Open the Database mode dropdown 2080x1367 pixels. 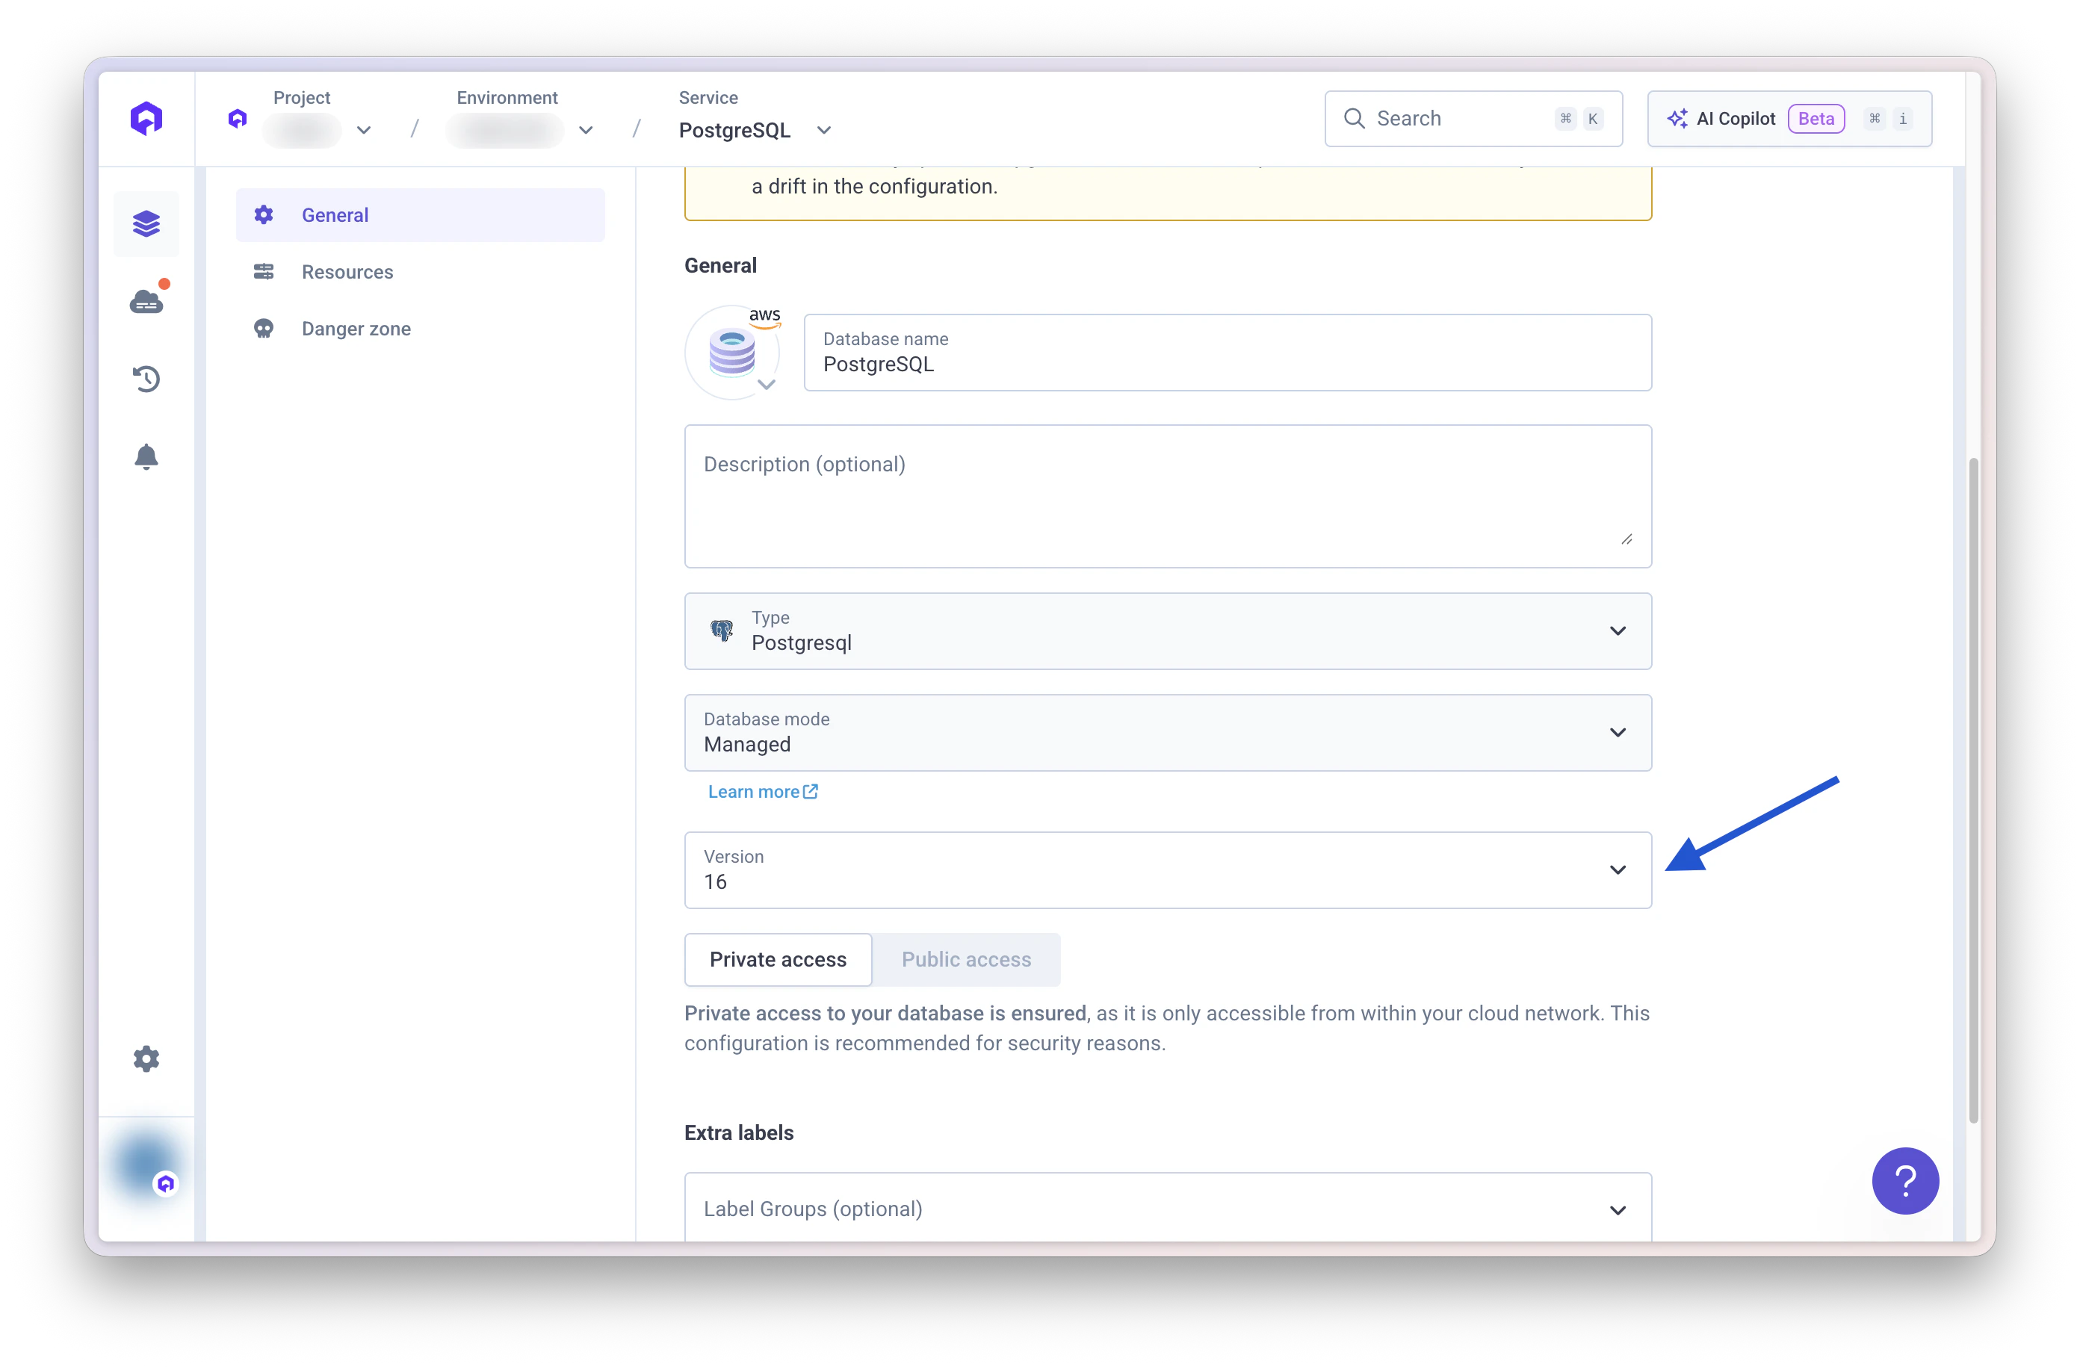[1167, 733]
